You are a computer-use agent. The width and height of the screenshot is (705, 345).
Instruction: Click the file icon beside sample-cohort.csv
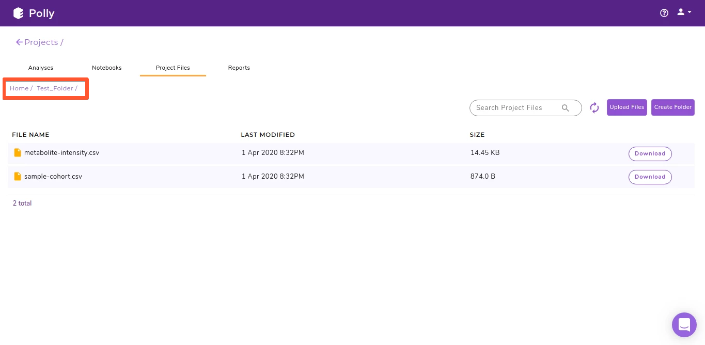pos(18,176)
